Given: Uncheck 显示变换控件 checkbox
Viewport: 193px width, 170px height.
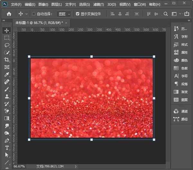Looking at the screenshot, I should (78, 14).
